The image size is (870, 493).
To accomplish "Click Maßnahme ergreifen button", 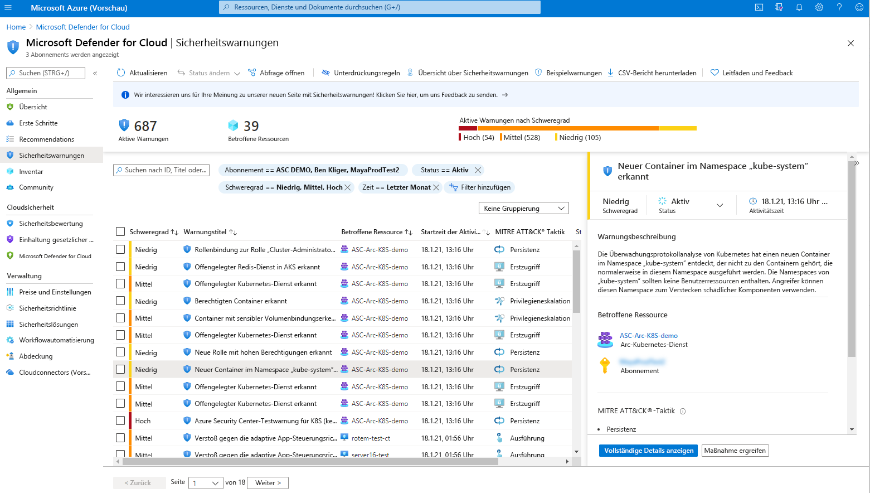I will click(x=735, y=451).
